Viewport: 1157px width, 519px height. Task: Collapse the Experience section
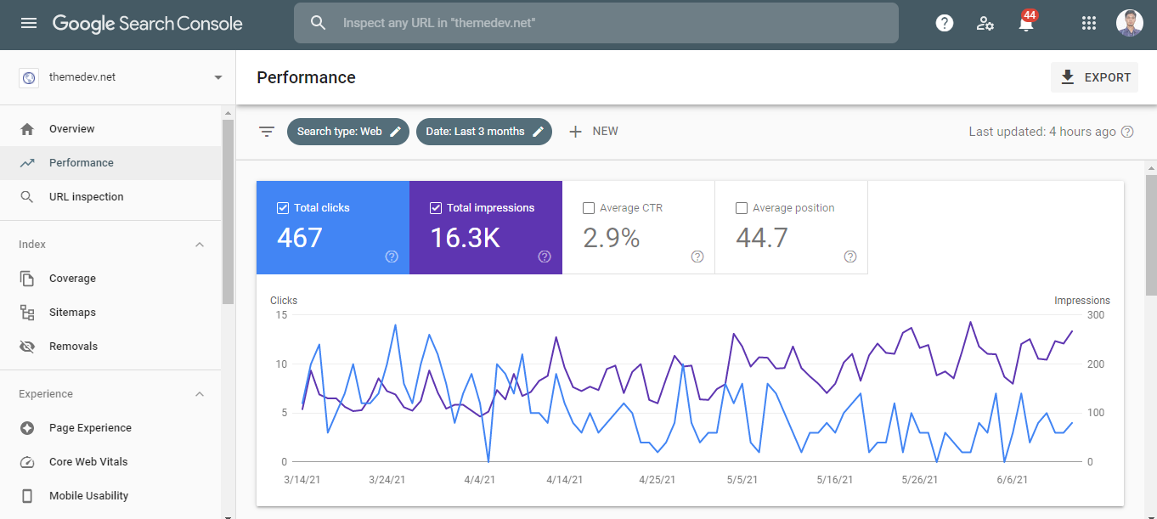pyautogui.click(x=200, y=394)
